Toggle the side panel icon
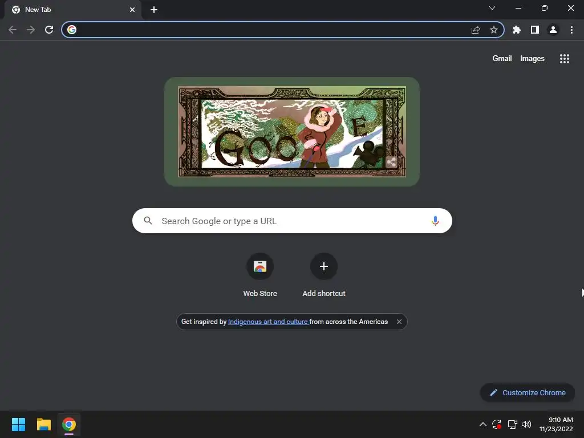Screen dimensions: 584x438 tap(535, 30)
